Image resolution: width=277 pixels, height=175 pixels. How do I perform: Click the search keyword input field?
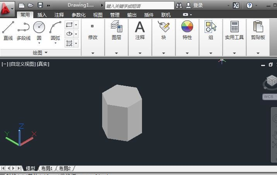pos(140,5)
